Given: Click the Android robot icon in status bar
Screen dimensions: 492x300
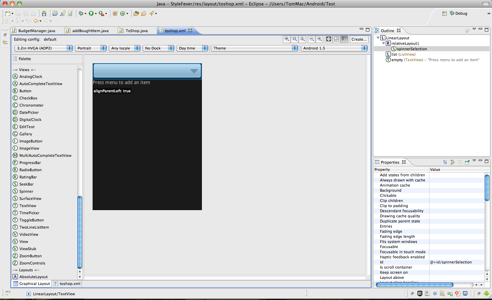Looking at the screenshot, I should (486, 294).
